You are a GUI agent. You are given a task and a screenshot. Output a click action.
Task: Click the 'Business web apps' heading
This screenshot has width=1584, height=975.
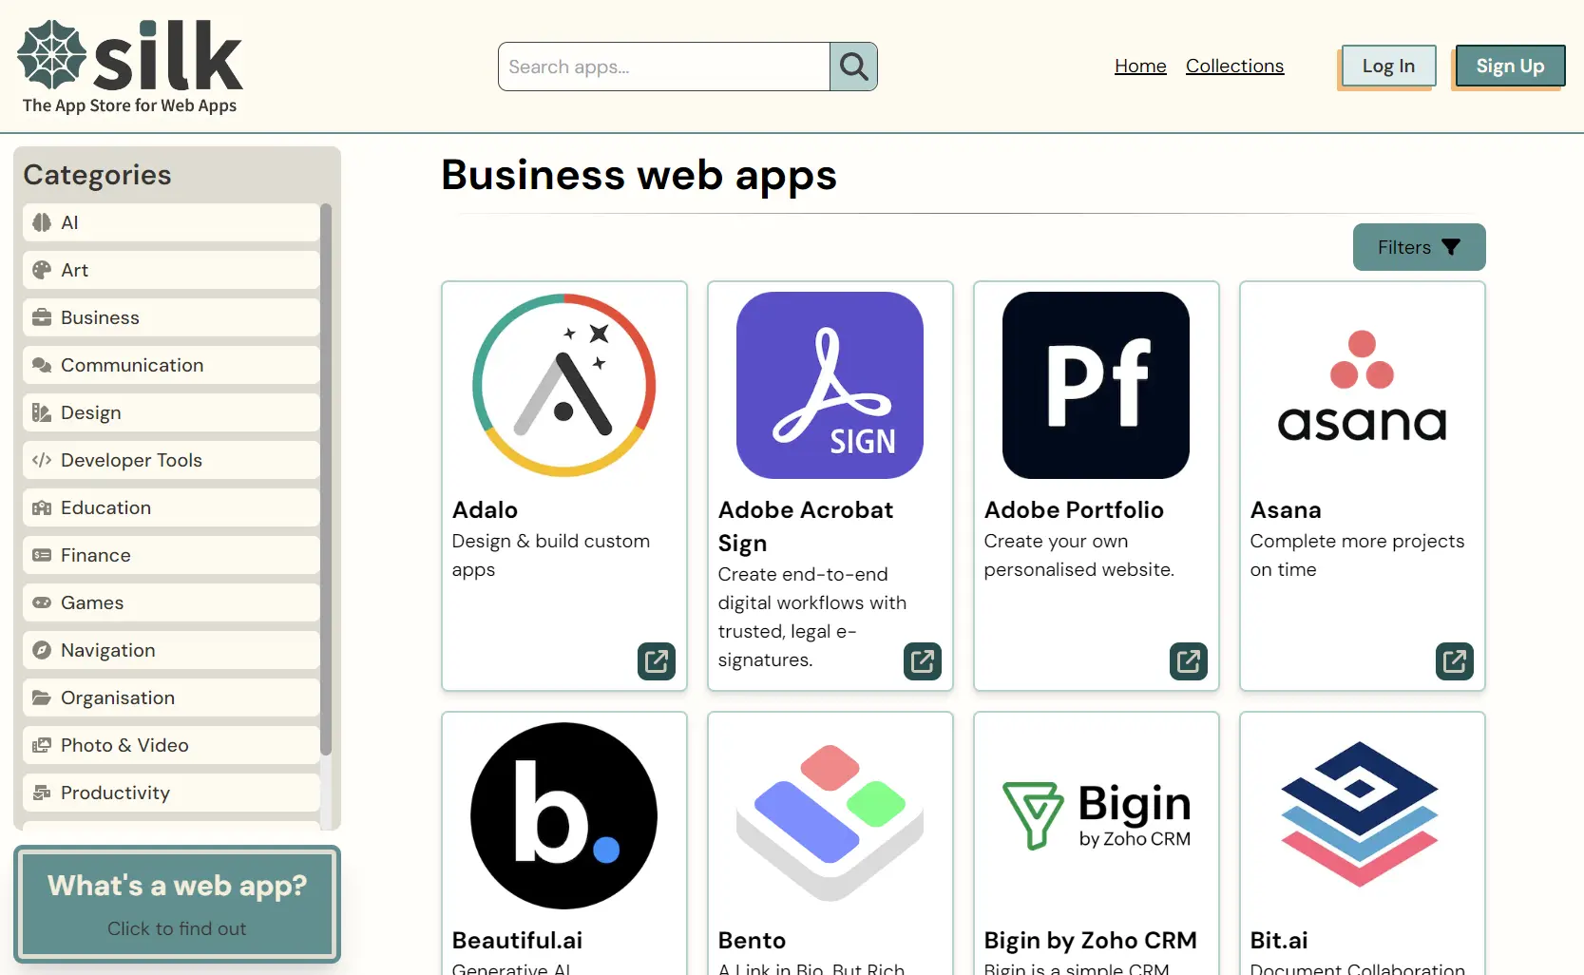[639, 176]
